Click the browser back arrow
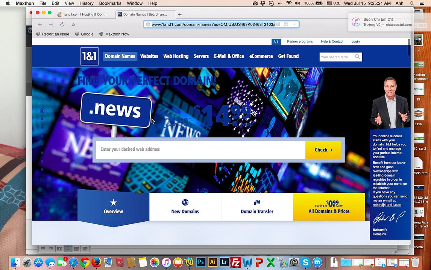Screen dimensions: 431x270 40,24
